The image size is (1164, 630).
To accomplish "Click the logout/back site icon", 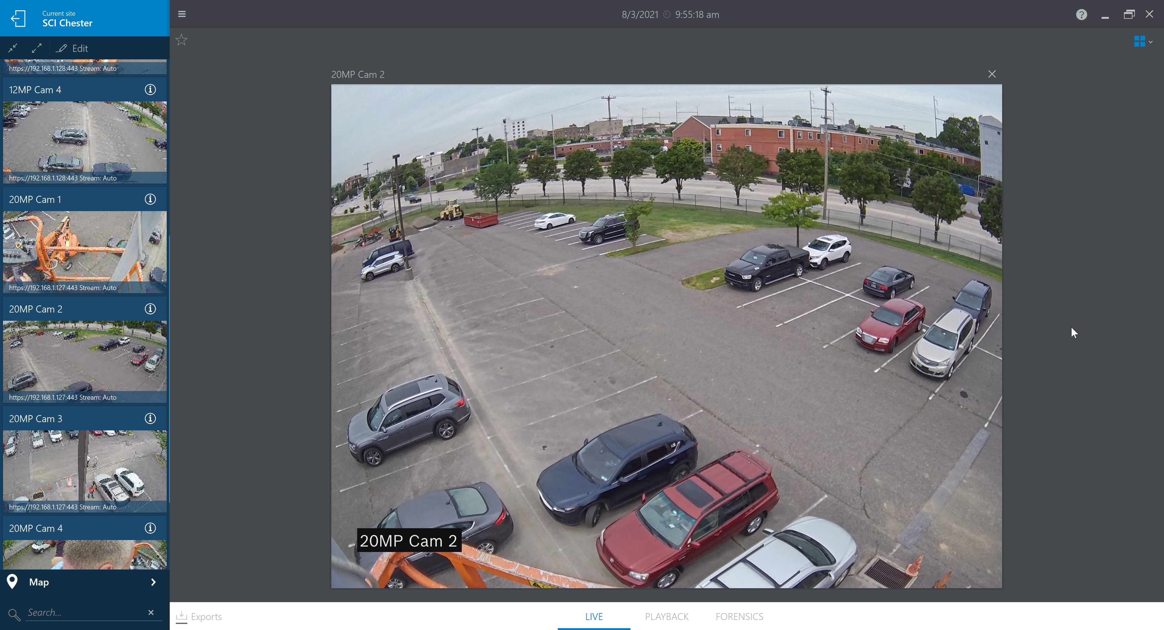I will [x=18, y=18].
